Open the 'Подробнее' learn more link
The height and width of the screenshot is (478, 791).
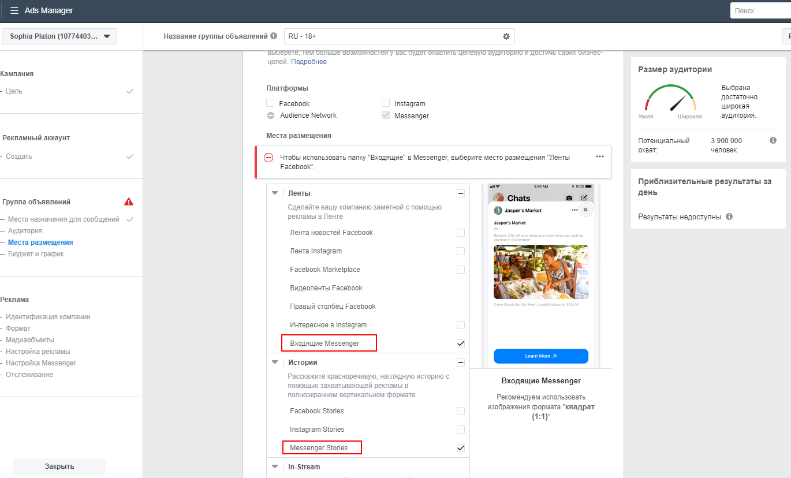[308, 62]
